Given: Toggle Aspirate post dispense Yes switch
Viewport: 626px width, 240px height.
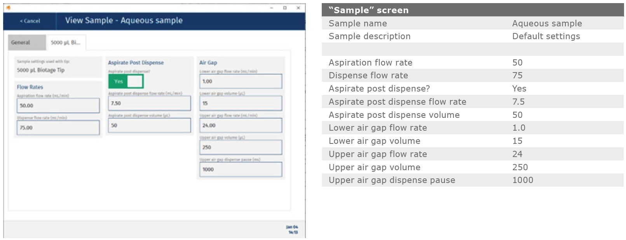Looking at the screenshot, I should (x=126, y=81).
